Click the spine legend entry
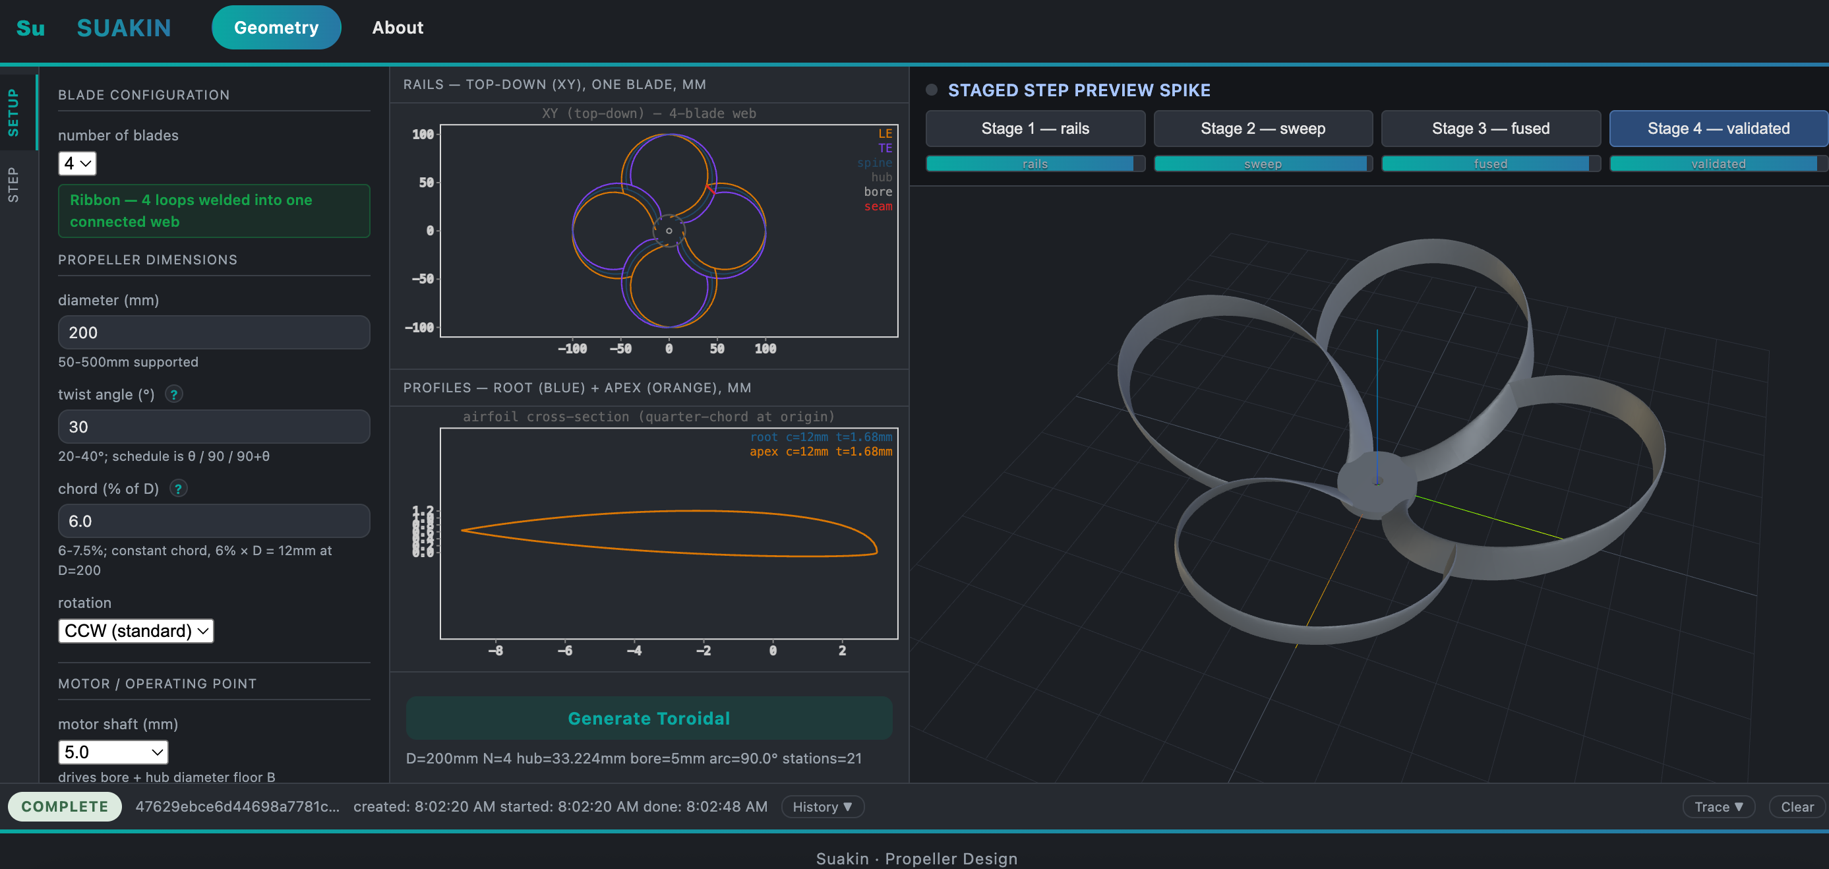Image resolution: width=1829 pixels, height=869 pixels. (874, 163)
